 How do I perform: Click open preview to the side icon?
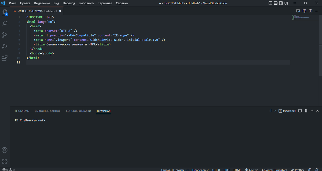[304, 11]
